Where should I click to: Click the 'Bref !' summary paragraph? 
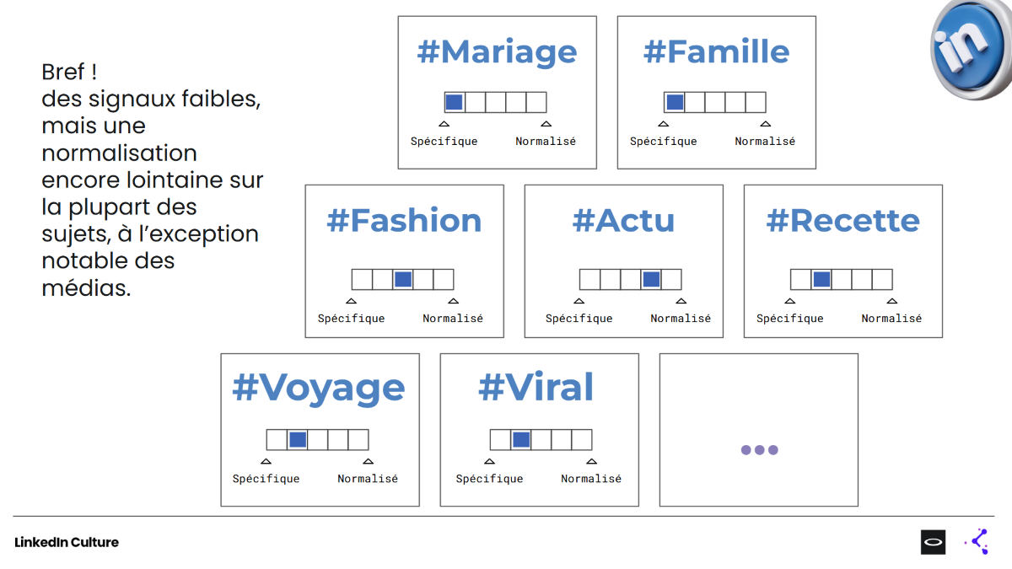[x=153, y=180]
